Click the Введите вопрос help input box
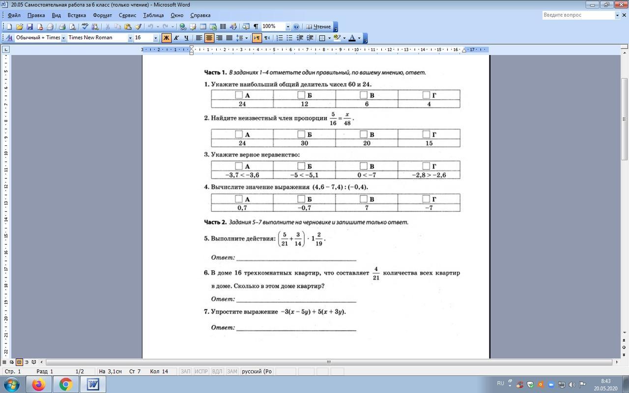This screenshot has width=629, height=393. coord(578,15)
